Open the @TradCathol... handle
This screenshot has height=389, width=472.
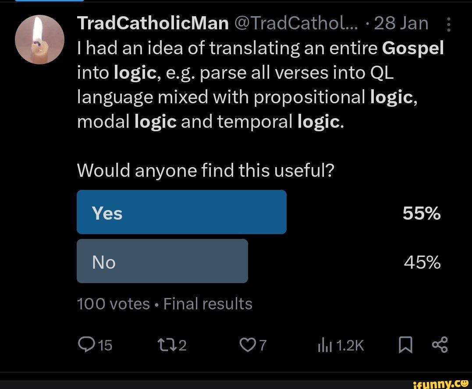pyautogui.click(x=298, y=23)
